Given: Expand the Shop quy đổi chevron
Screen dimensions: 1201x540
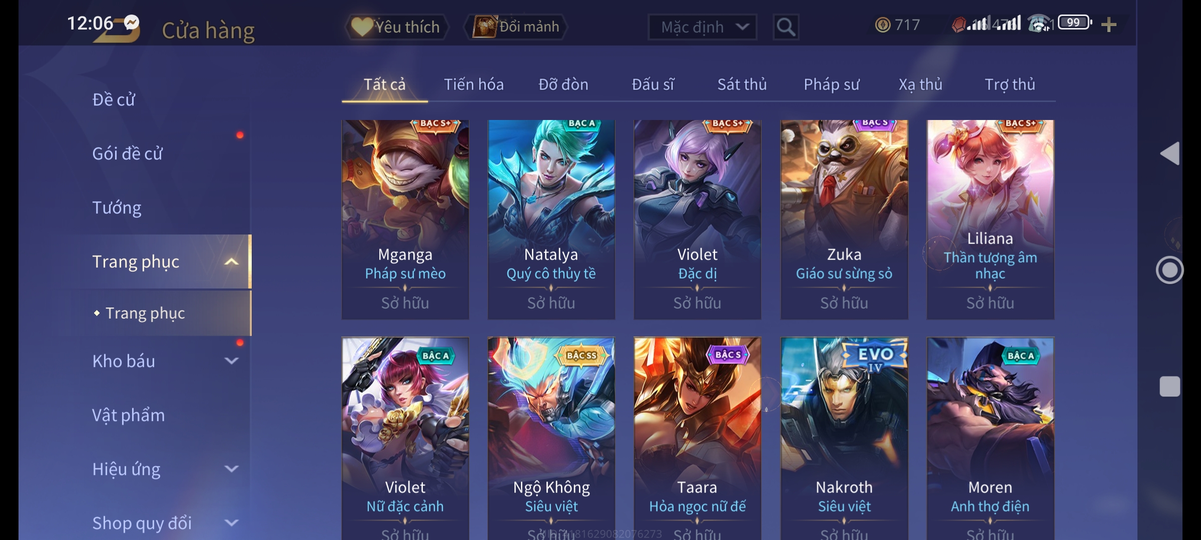Looking at the screenshot, I should coord(231,522).
